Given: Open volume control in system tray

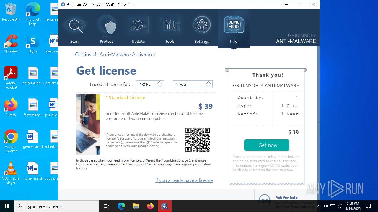Looking at the screenshot, I should (340, 206).
